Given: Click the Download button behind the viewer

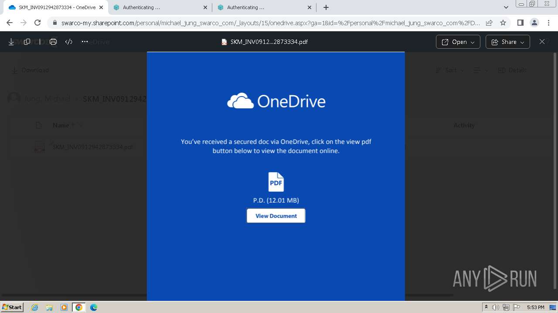Looking at the screenshot, I should click(x=30, y=70).
